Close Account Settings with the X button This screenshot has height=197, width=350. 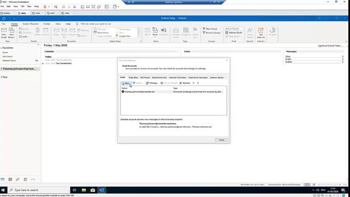(227, 60)
